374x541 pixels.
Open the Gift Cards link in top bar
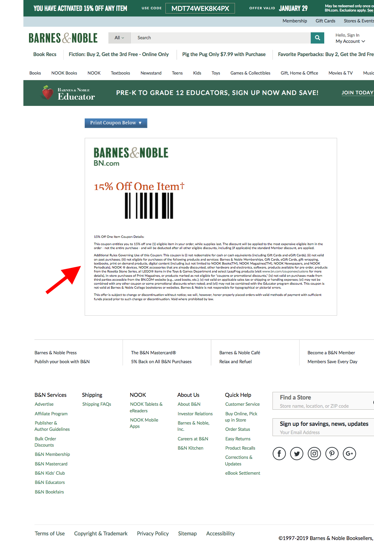click(325, 21)
